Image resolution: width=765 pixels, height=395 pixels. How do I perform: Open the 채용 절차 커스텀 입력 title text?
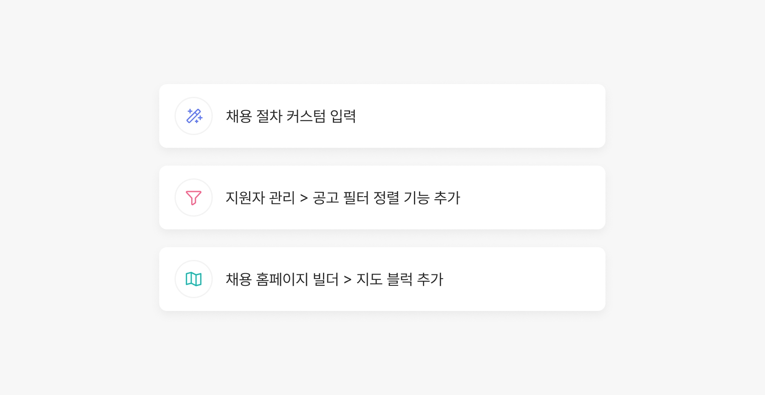(291, 116)
